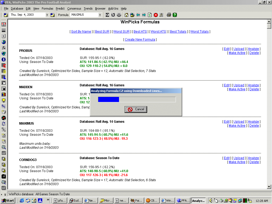Viewport: 272px width, 204px height.
Task: Click the blue back arrow icon
Action: tap(138, 15)
